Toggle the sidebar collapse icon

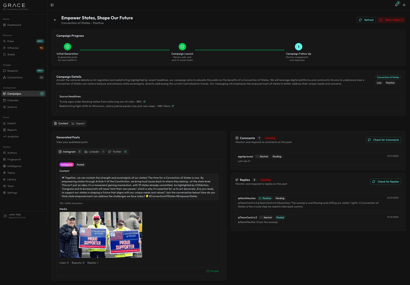pos(52,5)
